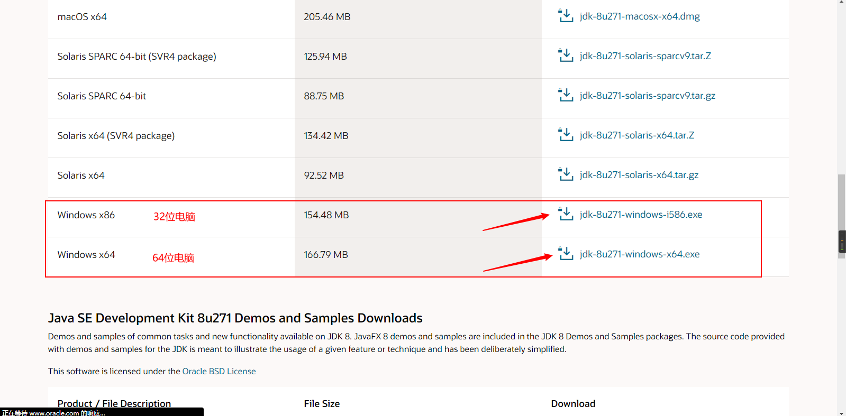Screen dimensions: 846x416
Task: Click download icon beside solaris-x64.tar.Z file
Action: [566, 135]
